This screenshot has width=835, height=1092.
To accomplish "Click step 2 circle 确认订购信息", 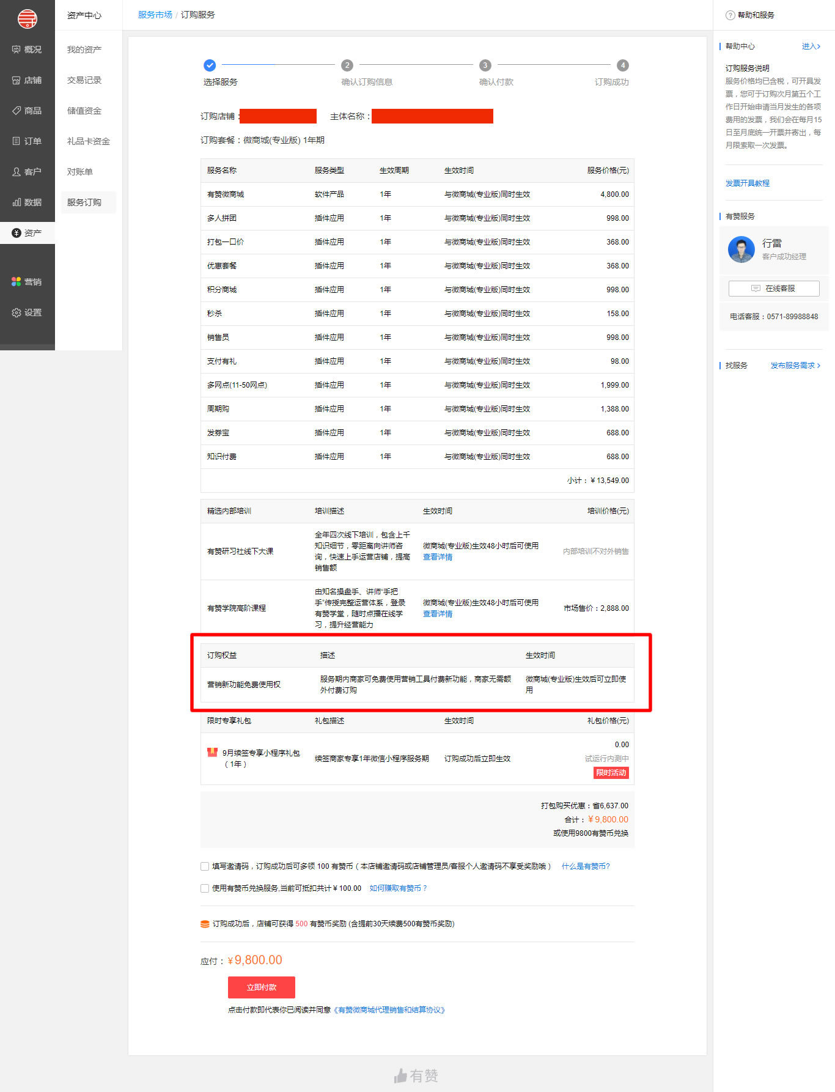I will coord(347,65).
